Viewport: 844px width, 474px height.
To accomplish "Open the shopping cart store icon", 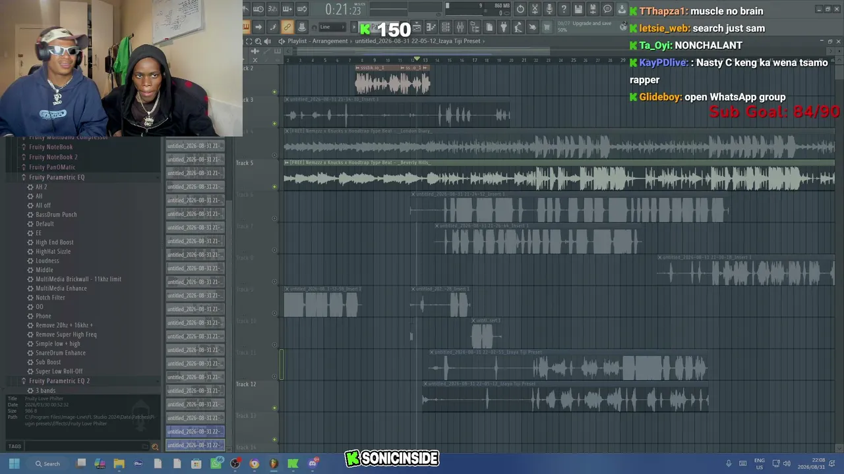I will tap(547, 27).
